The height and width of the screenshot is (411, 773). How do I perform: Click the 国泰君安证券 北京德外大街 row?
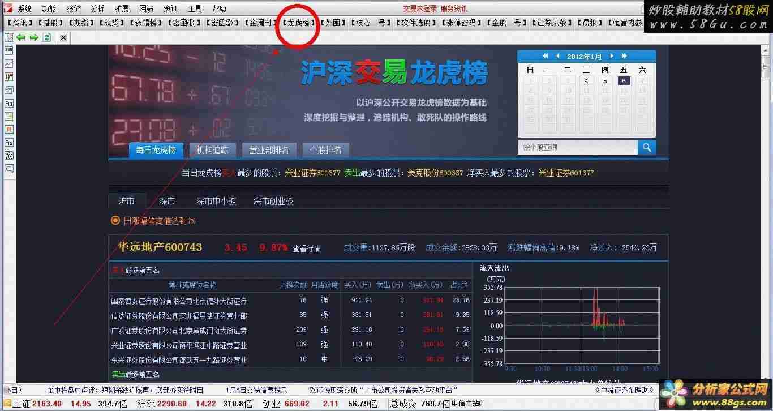tap(290, 301)
